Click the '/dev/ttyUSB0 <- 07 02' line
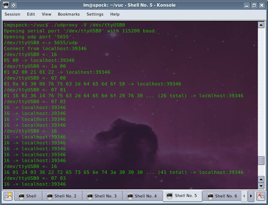The height and width of the screenshot is (205, 268). (35, 101)
